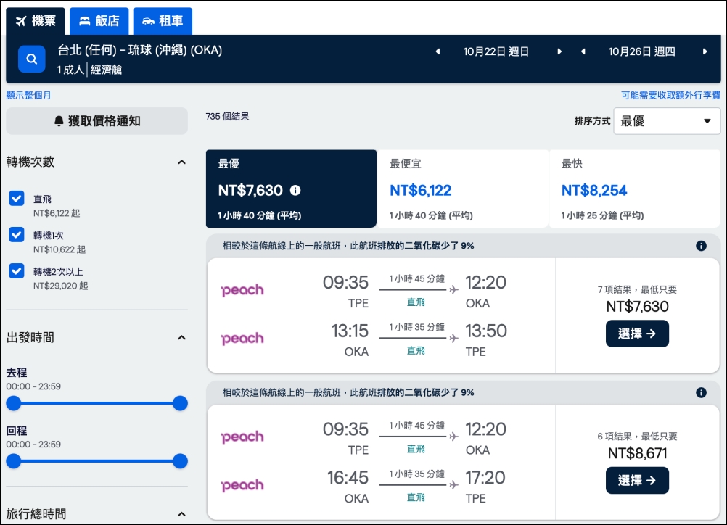Click departure date 10月22日 週日
The height and width of the screenshot is (525, 727).
point(496,51)
